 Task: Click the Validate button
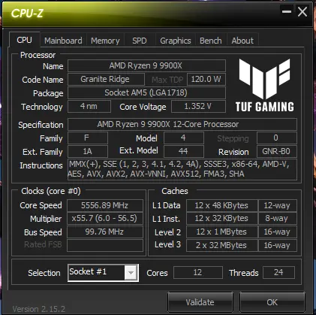200,302
